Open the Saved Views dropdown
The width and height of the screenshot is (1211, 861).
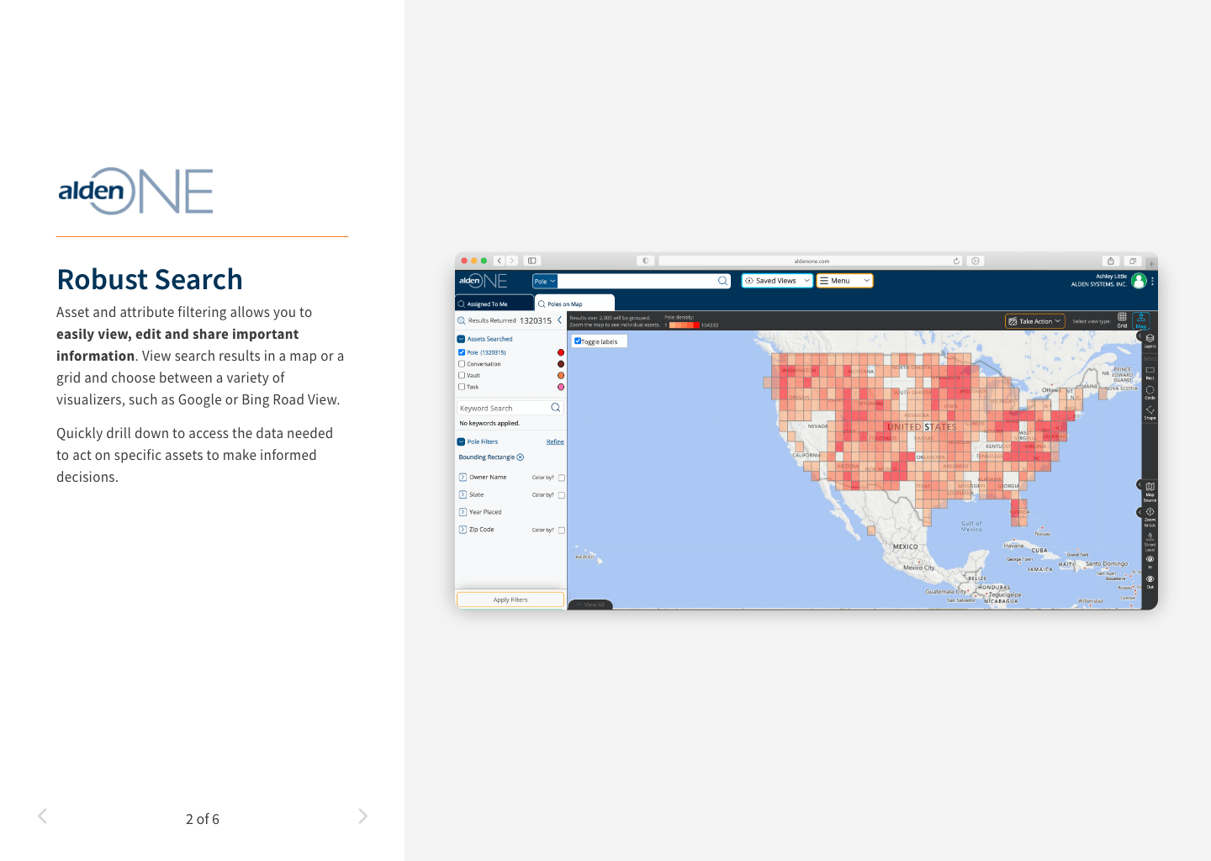click(777, 281)
